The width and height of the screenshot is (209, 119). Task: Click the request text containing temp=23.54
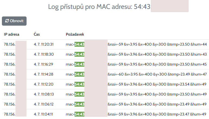click(x=157, y=84)
